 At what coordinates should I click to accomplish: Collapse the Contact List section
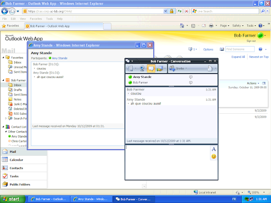[3, 127]
